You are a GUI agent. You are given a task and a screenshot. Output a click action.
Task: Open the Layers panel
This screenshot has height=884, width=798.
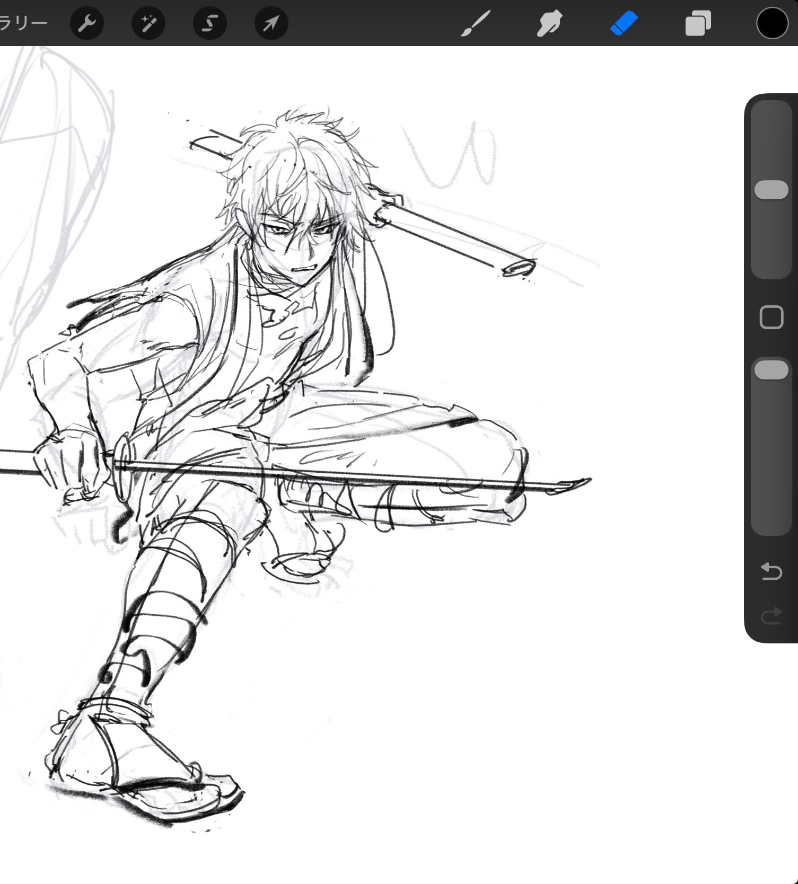(x=698, y=24)
